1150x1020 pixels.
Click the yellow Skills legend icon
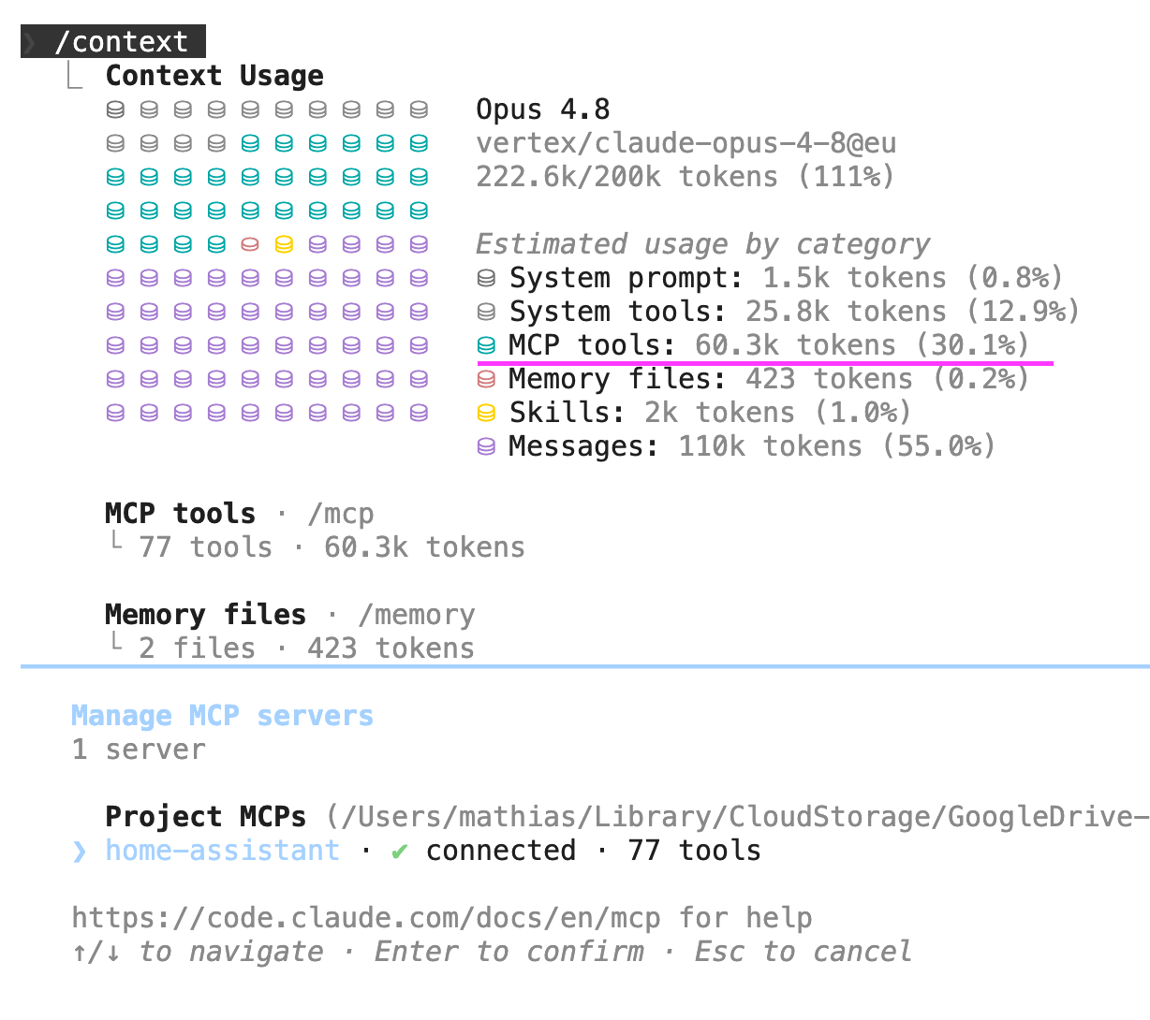[486, 413]
